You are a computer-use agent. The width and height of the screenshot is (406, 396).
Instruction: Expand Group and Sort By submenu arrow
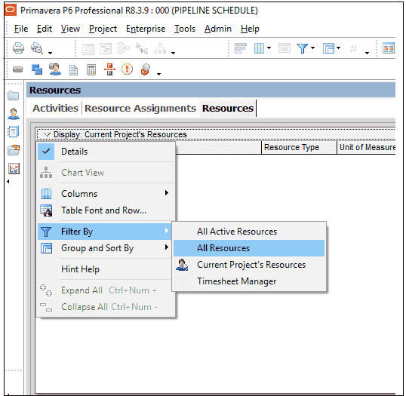click(167, 247)
